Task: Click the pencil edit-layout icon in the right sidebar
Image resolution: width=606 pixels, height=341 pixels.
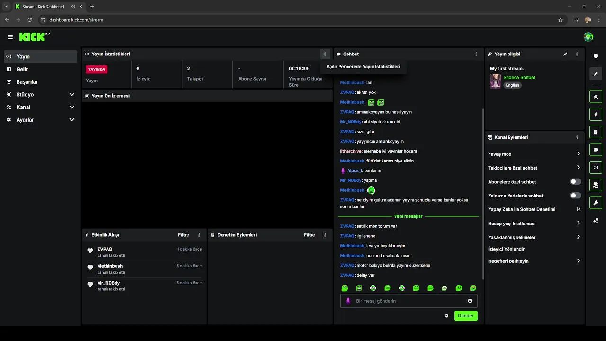Action: click(x=596, y=73)
